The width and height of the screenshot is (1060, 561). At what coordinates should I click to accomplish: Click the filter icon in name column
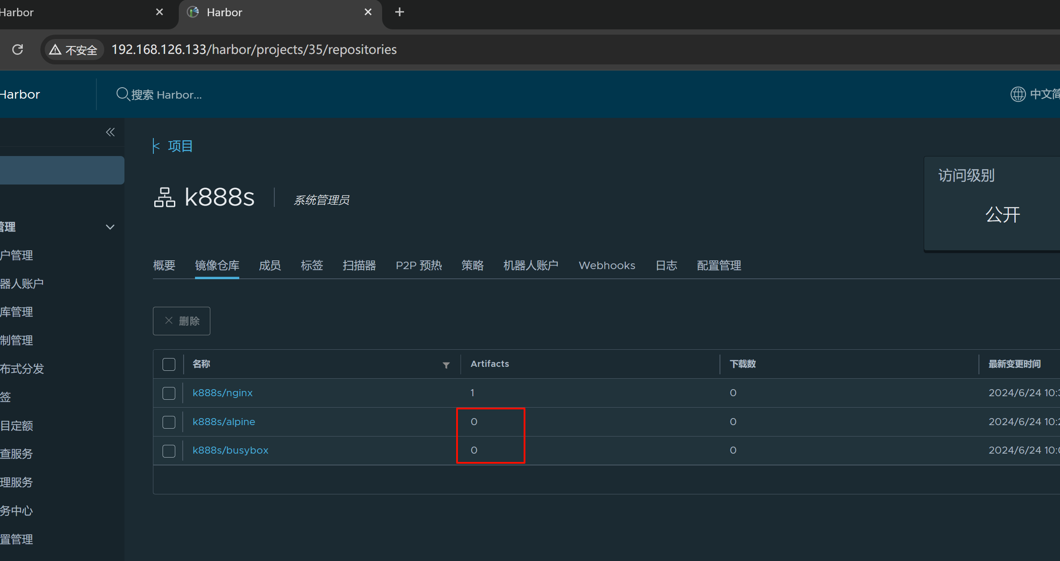(x=446, y=365)
